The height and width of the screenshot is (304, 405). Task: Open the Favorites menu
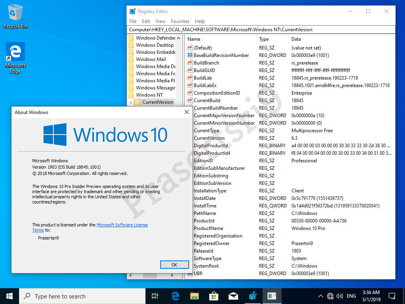180,21
